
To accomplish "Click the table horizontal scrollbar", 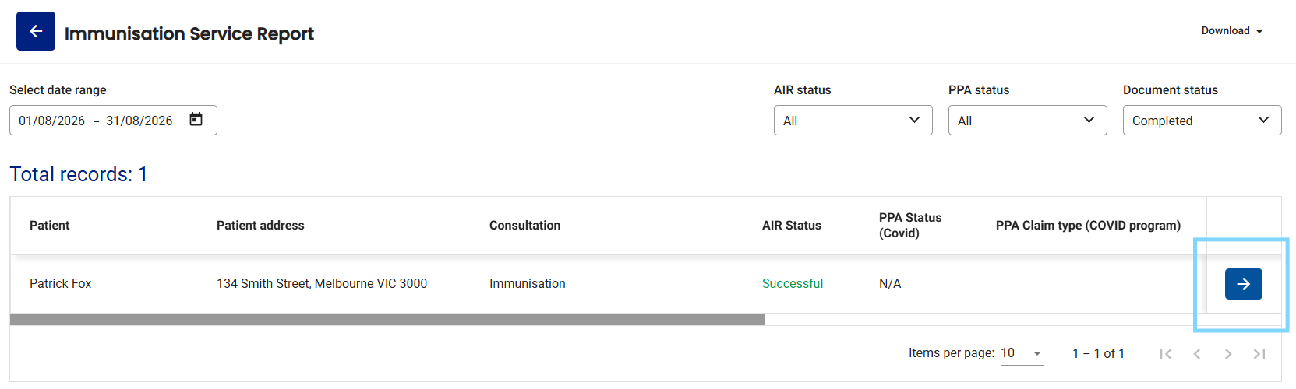I will [x=387, y=319].
